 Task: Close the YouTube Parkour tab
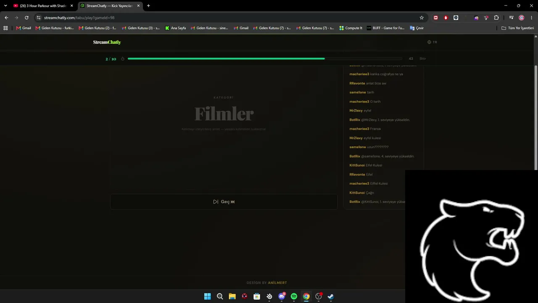tap(71, 6)
